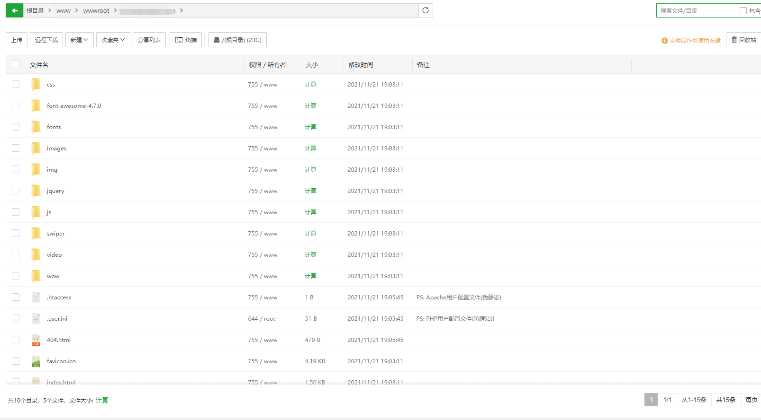This screenshot has width=761, height=420.
Task: Open the images folder icon
Action: tap(36, 148)
